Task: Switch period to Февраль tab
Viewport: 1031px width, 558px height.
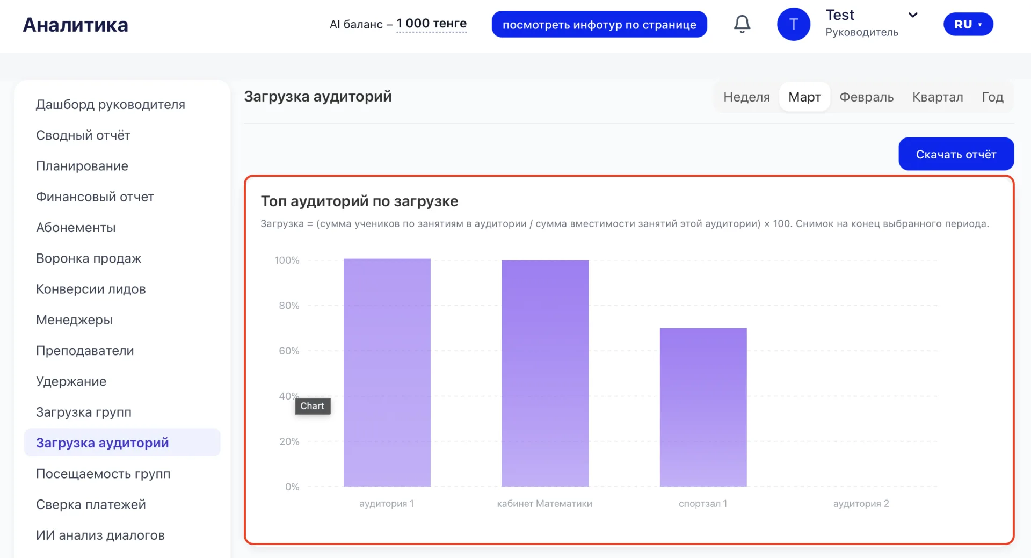Action: [867, 97]
